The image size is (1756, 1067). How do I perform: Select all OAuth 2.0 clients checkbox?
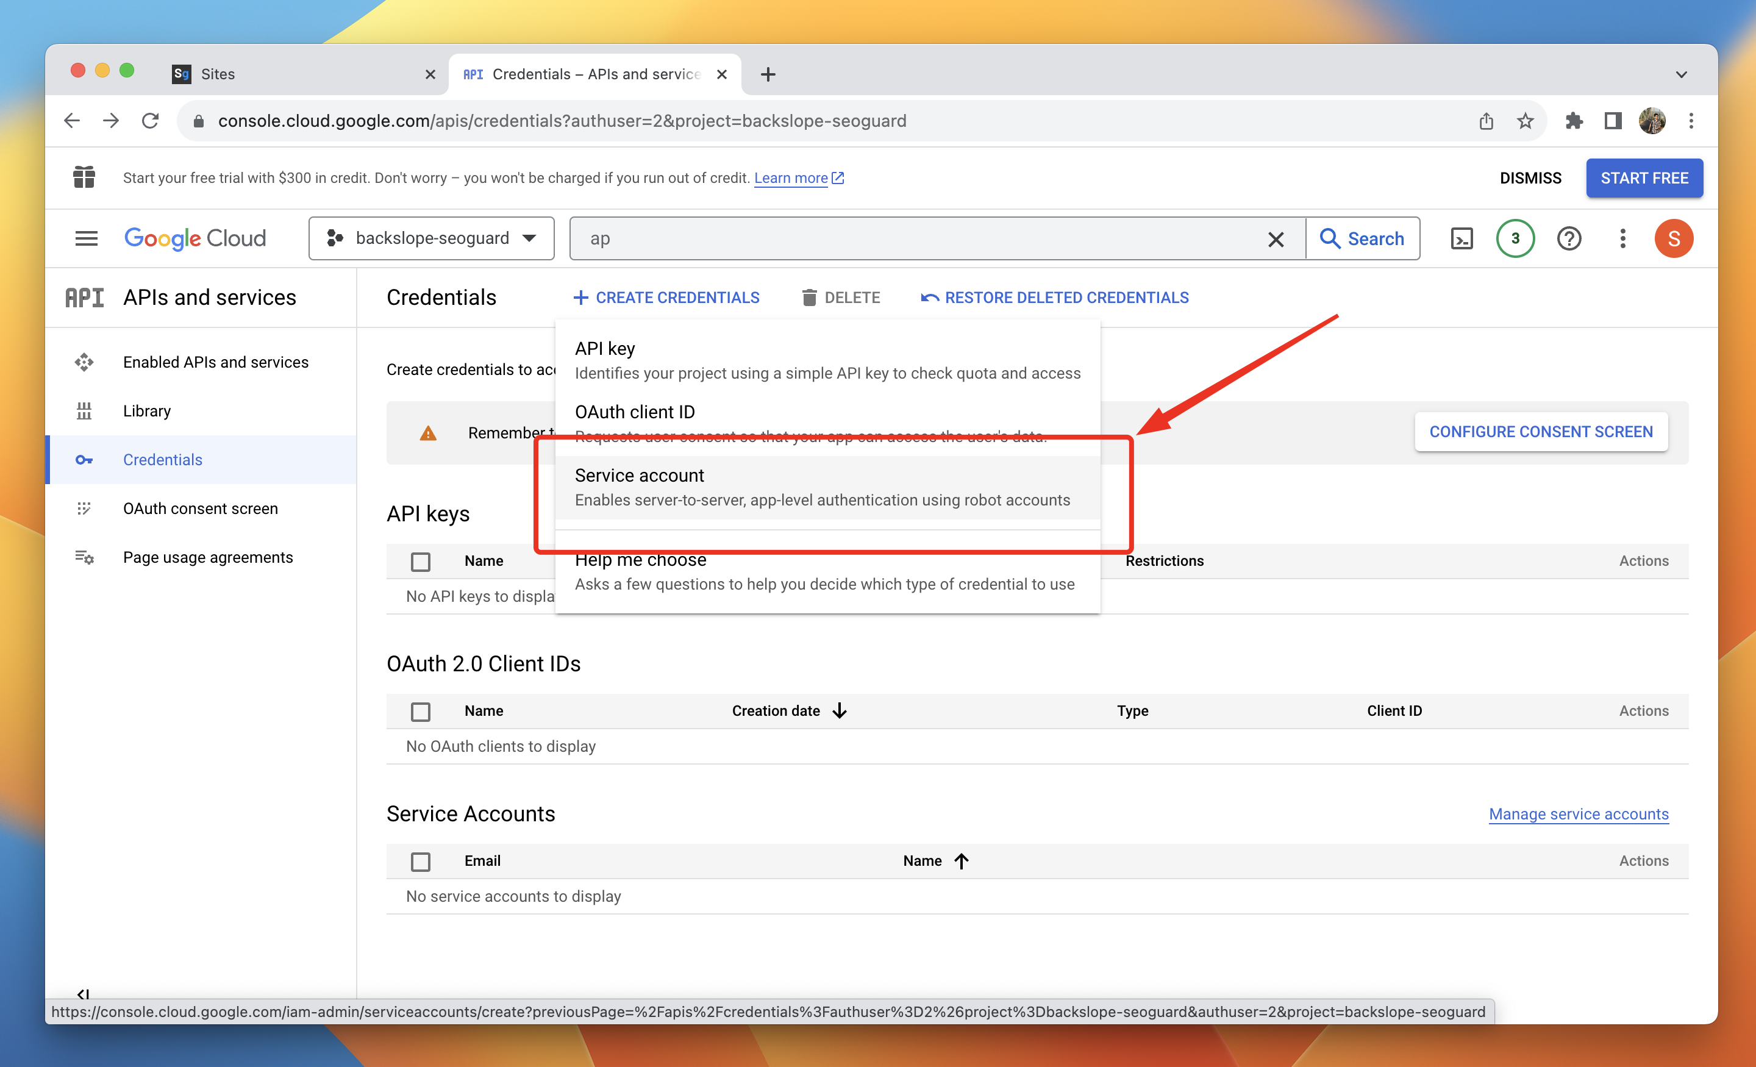(x=421, y=712)
